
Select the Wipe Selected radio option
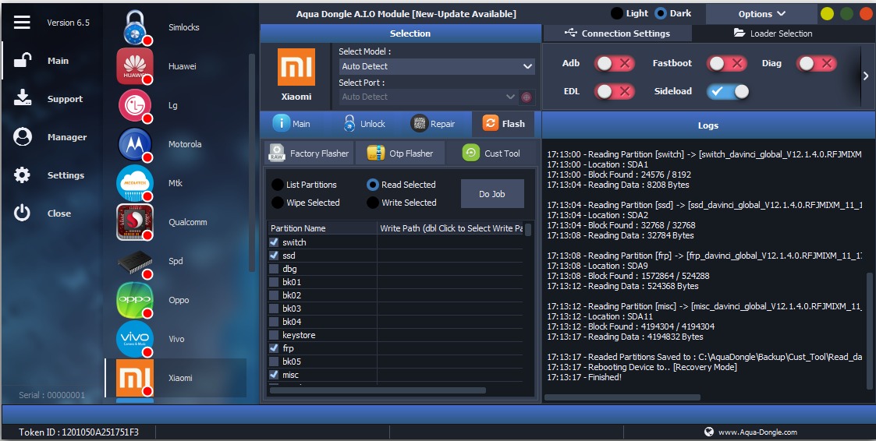(x=277, y=203)
